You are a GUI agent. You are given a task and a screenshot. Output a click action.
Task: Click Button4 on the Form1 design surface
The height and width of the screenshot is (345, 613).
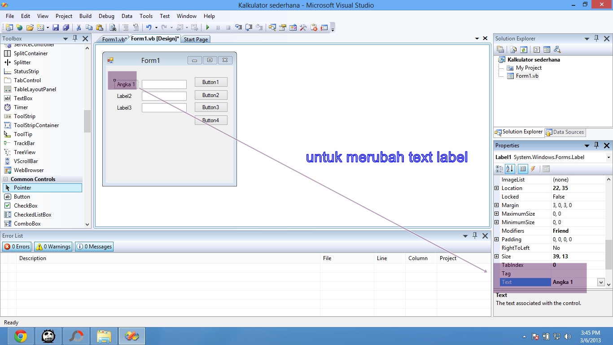pos(210,120)
